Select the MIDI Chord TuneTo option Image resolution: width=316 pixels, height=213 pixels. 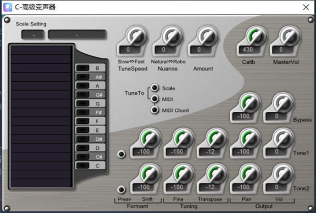(x=155, y=110)
